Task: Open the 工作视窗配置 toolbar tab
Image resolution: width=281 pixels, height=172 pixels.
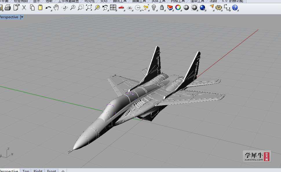Action: coord(68,1)
